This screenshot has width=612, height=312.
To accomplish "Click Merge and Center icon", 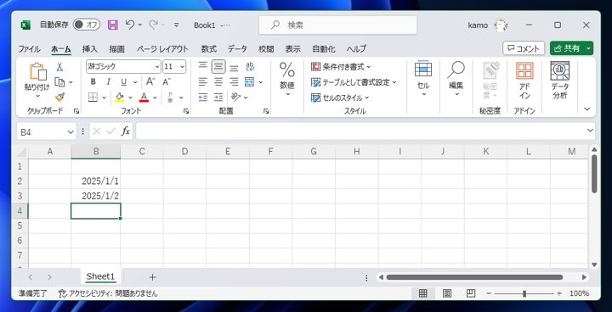I will [x=249, y=81].
